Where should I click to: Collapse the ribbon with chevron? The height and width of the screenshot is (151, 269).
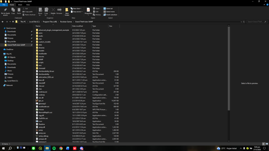264,5
